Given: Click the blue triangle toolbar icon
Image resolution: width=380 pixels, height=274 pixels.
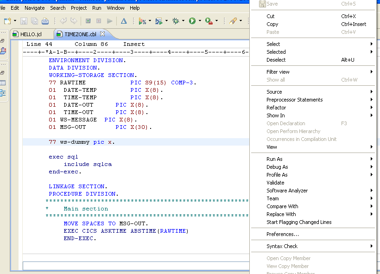Looking at the screenshot, I should click(124, 21).
